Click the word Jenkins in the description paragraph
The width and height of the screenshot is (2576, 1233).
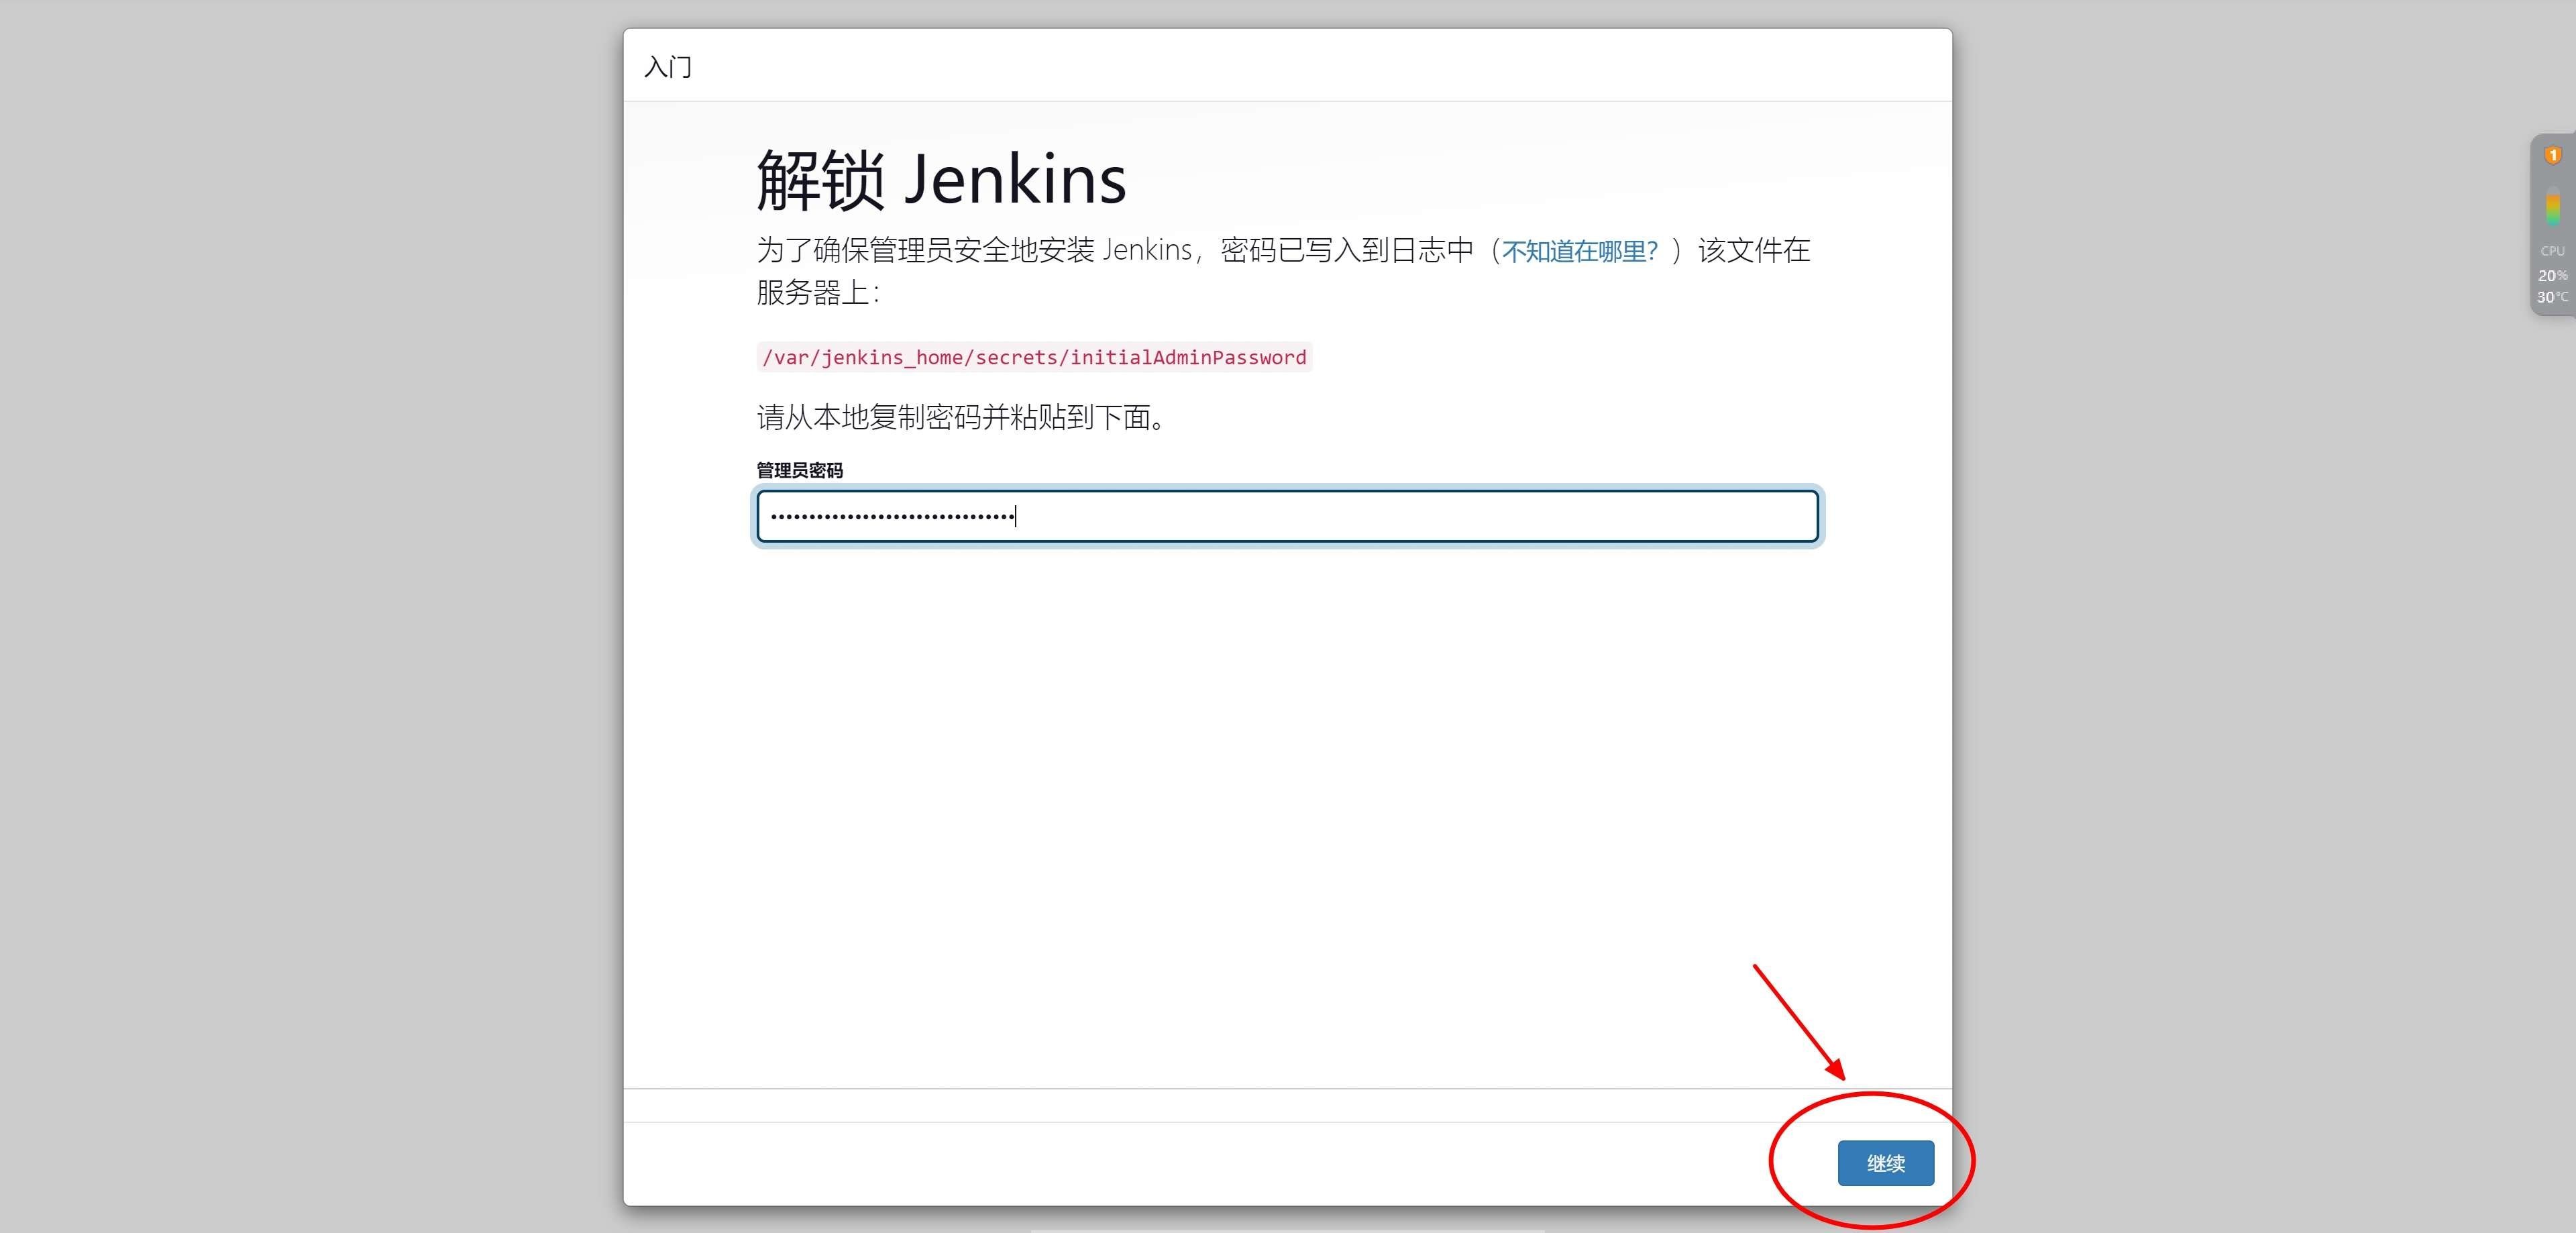[1147, 250]
